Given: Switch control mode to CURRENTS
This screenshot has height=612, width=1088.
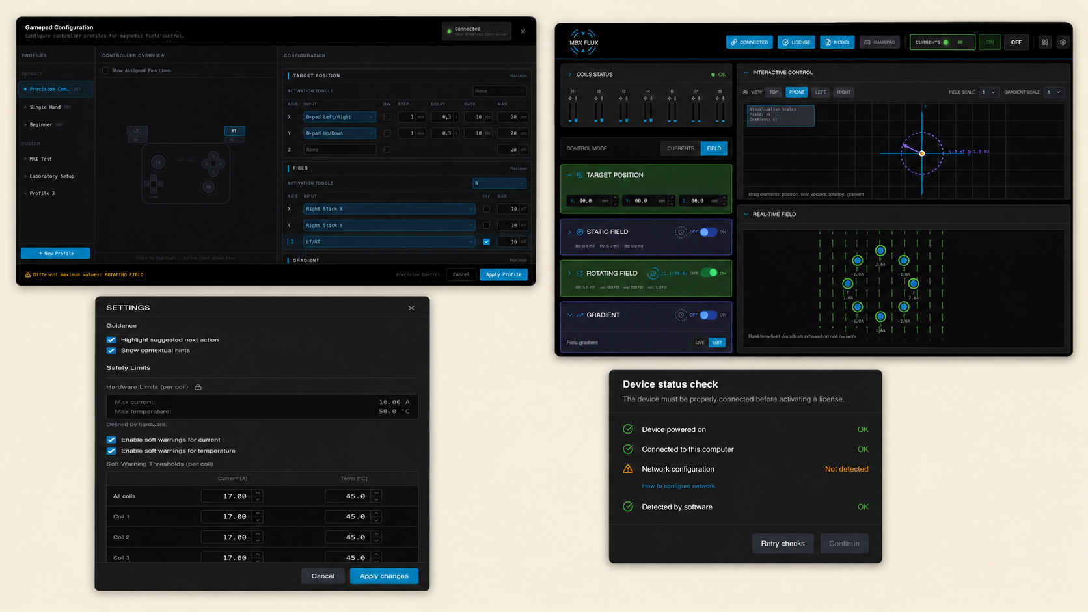Looking at the screenshot, I should (x=681, y=148).
